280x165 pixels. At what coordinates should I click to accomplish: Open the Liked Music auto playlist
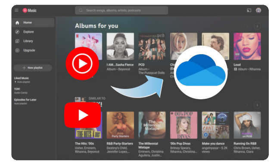click(22, 80)
